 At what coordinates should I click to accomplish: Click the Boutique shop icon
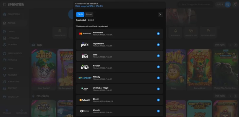pyautogui.click(x=5, y=88)
